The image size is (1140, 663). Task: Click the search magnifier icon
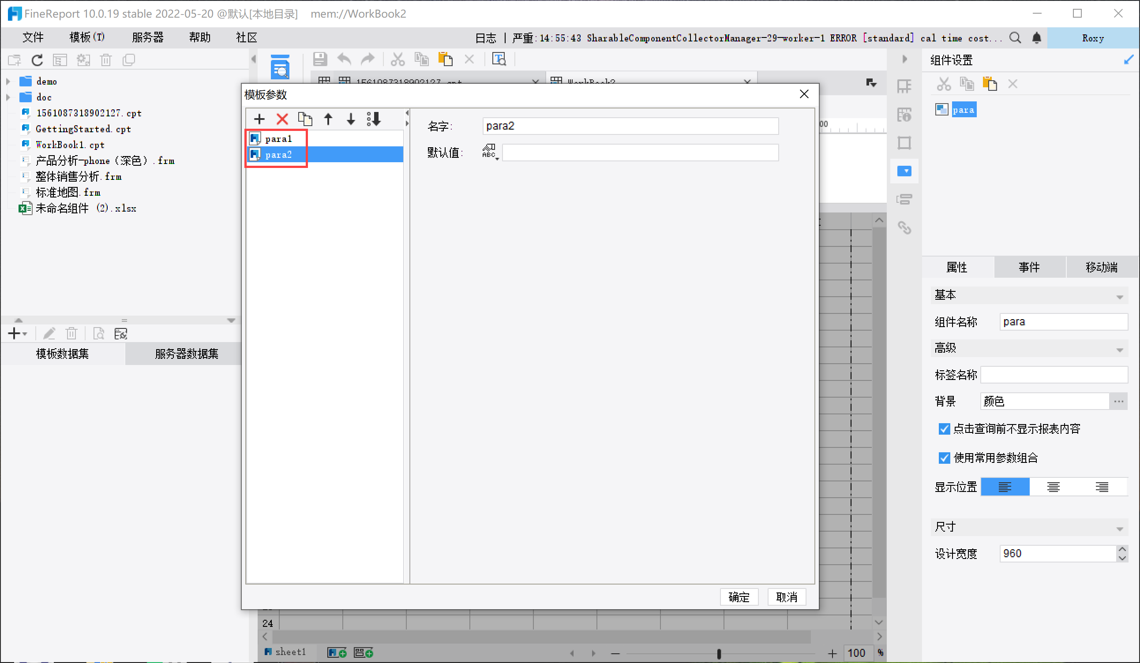[1015, 38]
